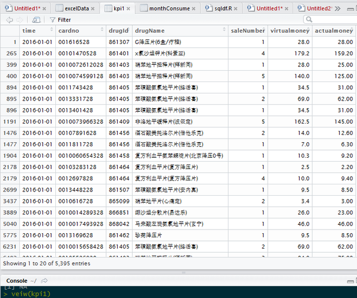Click drugId 865099 cell

[x=119, y=201]
